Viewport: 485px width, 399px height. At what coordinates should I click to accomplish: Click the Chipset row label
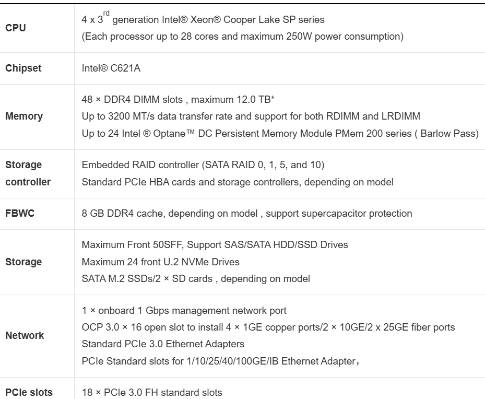[x=23, y=68]
